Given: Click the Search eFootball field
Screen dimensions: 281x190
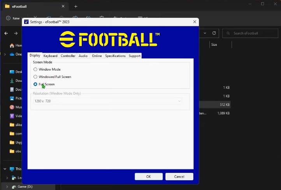Looking at the screenshot, I should point(250,33).
